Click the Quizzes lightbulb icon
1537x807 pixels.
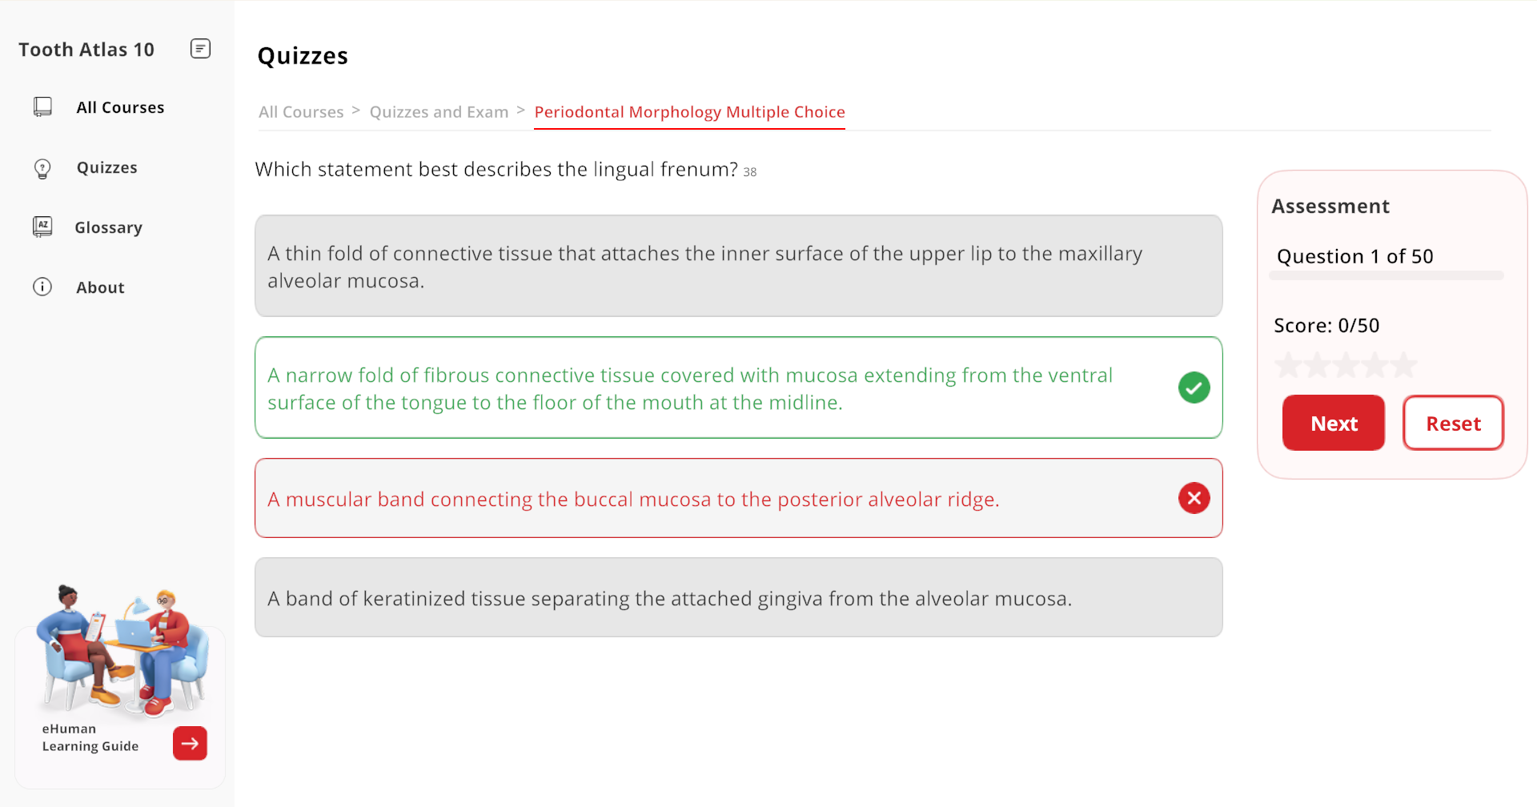click(42, 168)
